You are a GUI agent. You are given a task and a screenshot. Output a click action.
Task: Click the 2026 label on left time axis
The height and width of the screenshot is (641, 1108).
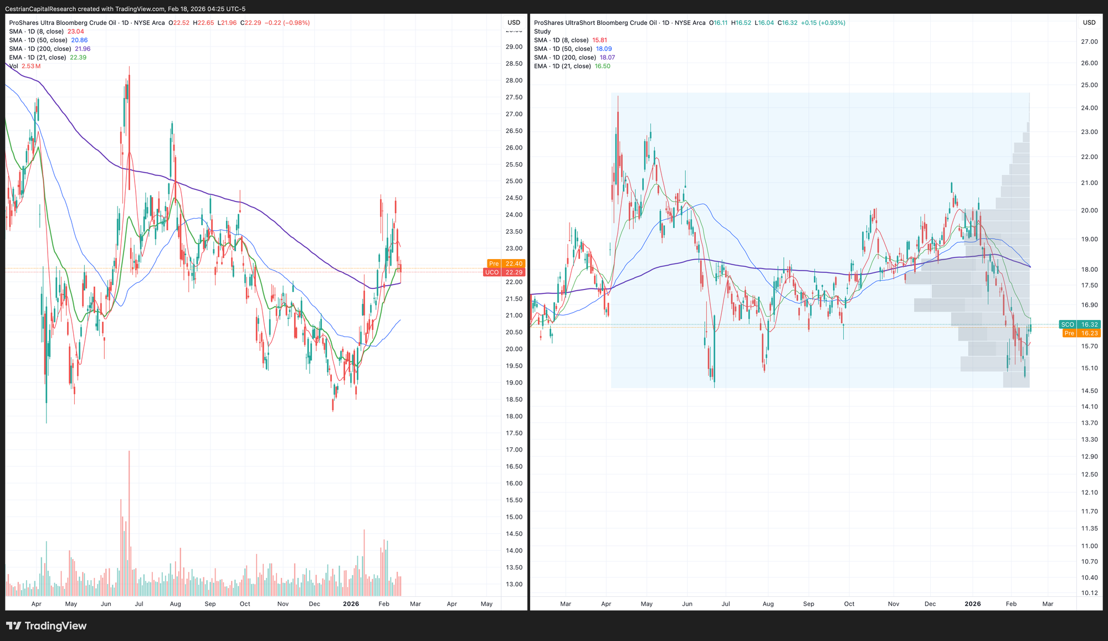[x=351, y=604]
